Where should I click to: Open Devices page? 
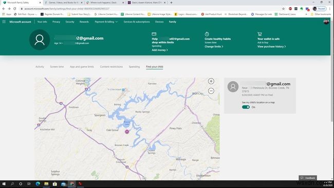pyautogui.click(x=159, y=22)
